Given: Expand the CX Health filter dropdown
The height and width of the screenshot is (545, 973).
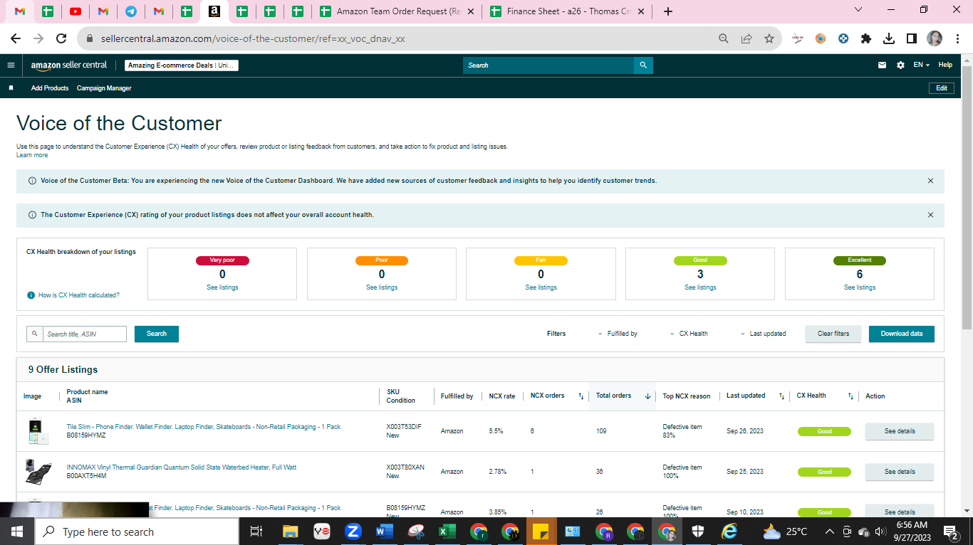Looking at the screenshot, I should [x=688, y=334].
